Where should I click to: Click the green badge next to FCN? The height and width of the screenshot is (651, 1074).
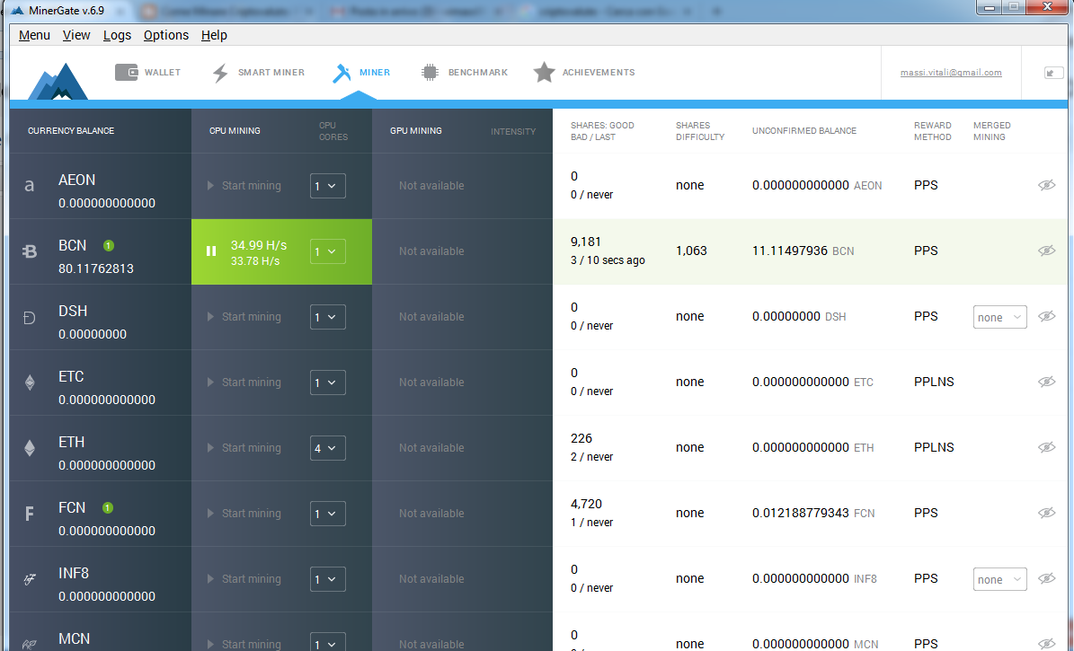[108, 507]
